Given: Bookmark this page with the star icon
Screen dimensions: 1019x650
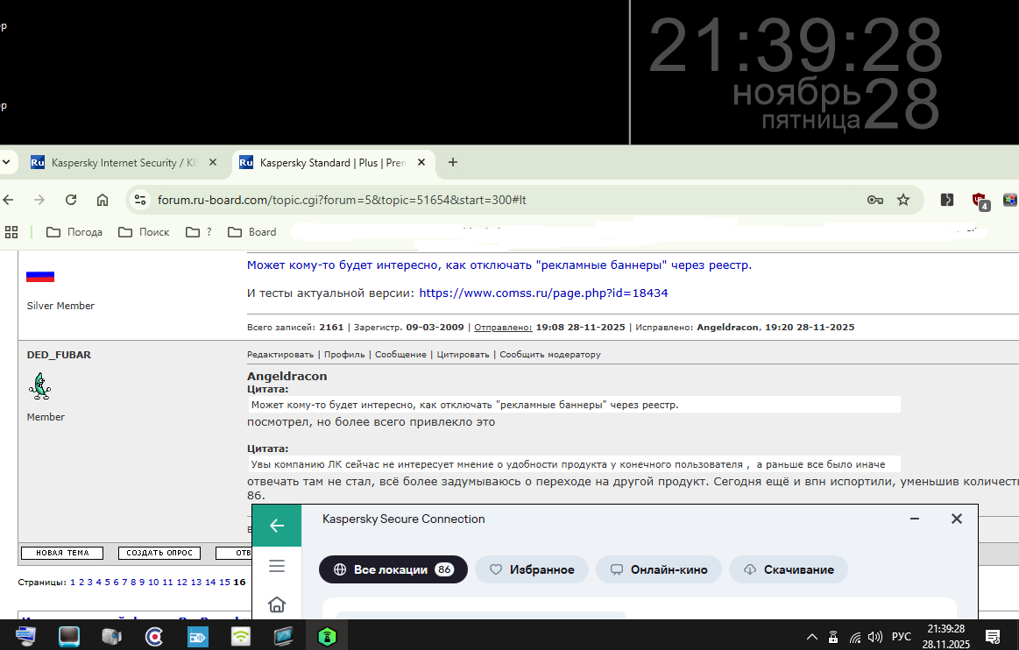Looking at the screenshot, I should [903, 200].
